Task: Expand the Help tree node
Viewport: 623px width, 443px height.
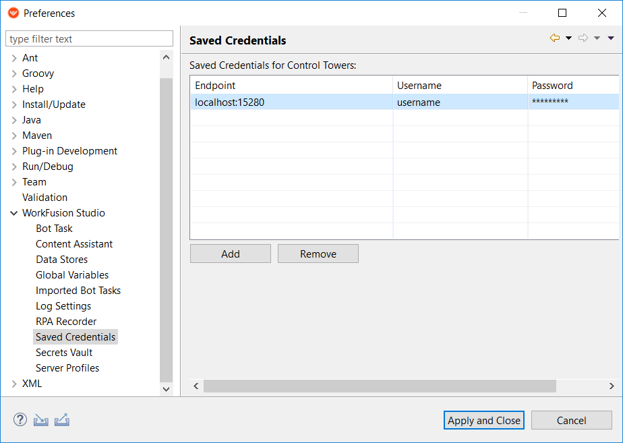Action: [14, 89]
